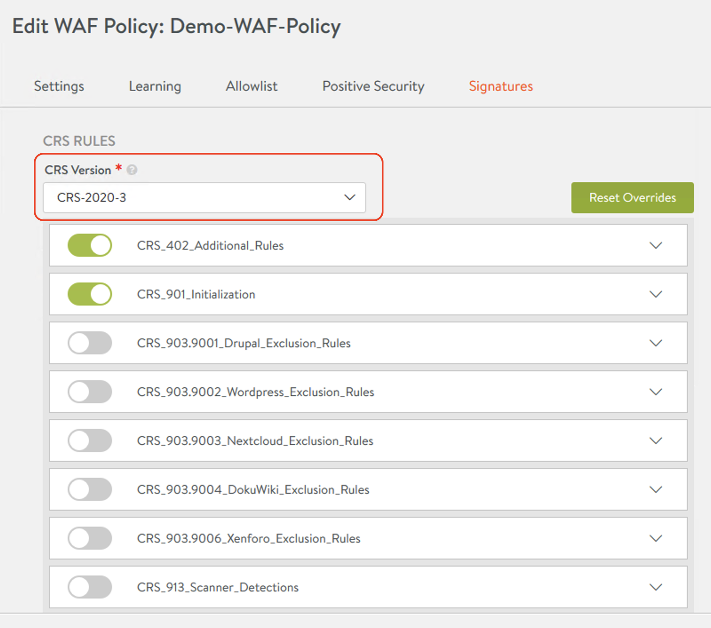Viewport: 711px width, 628px height.
Task: Expand the DokuWiki Exclusion Rules chevron
Action: pos(656,489)
